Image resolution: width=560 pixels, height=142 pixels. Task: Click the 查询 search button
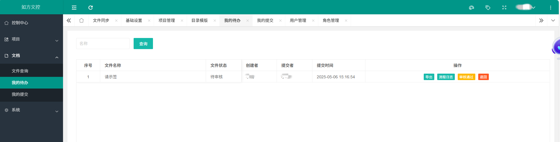tap(143, 44)
